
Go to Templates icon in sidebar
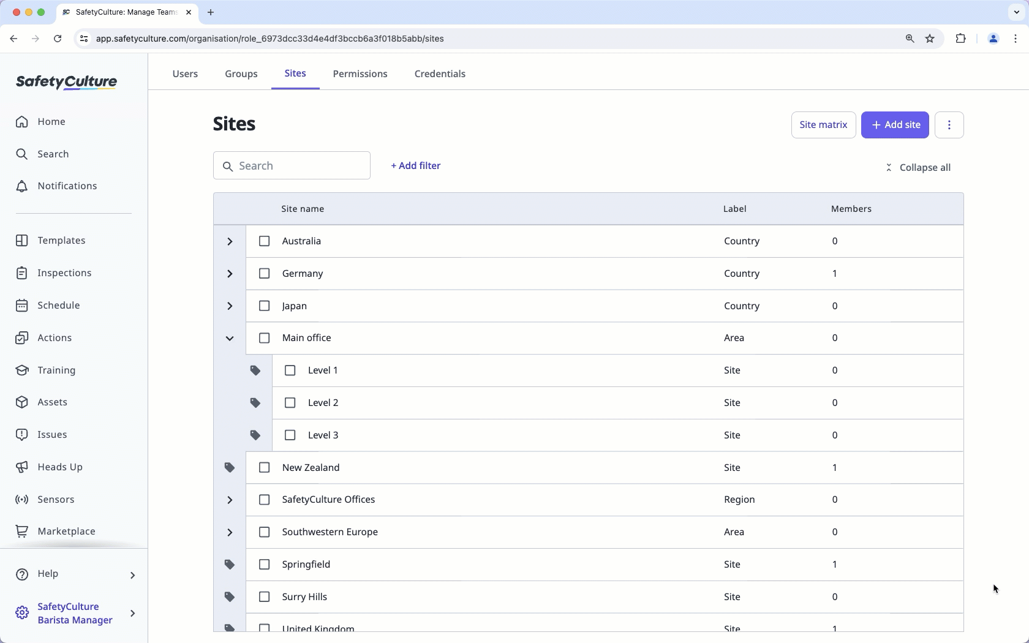(x=21, y=241)
